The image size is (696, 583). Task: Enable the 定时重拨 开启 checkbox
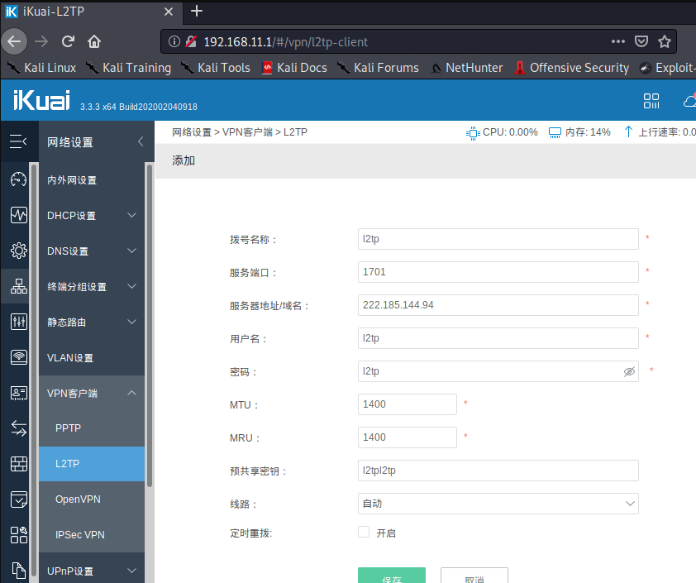tap(364, 532)
